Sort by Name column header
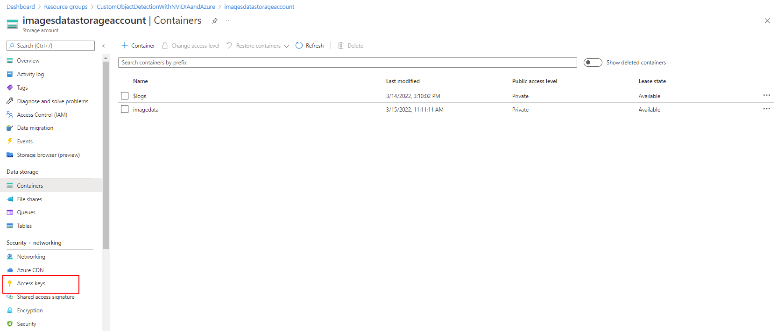Image resolution: width=777 pixels, height=331 pixels. [141, 81]
